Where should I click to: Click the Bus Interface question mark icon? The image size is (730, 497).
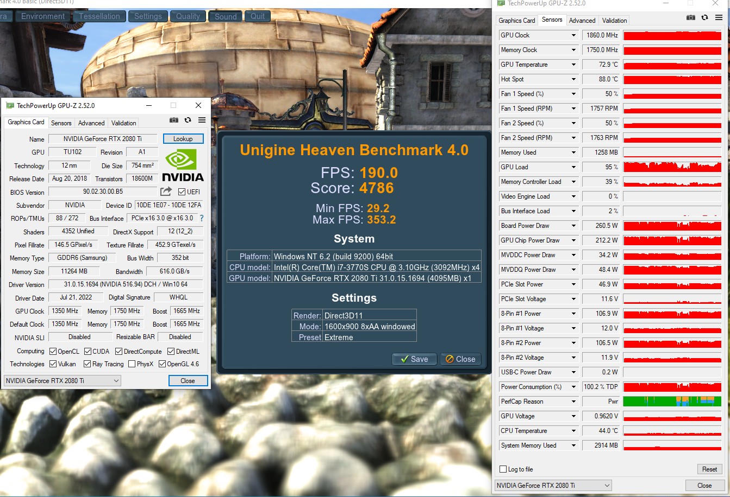click(202, 218)
